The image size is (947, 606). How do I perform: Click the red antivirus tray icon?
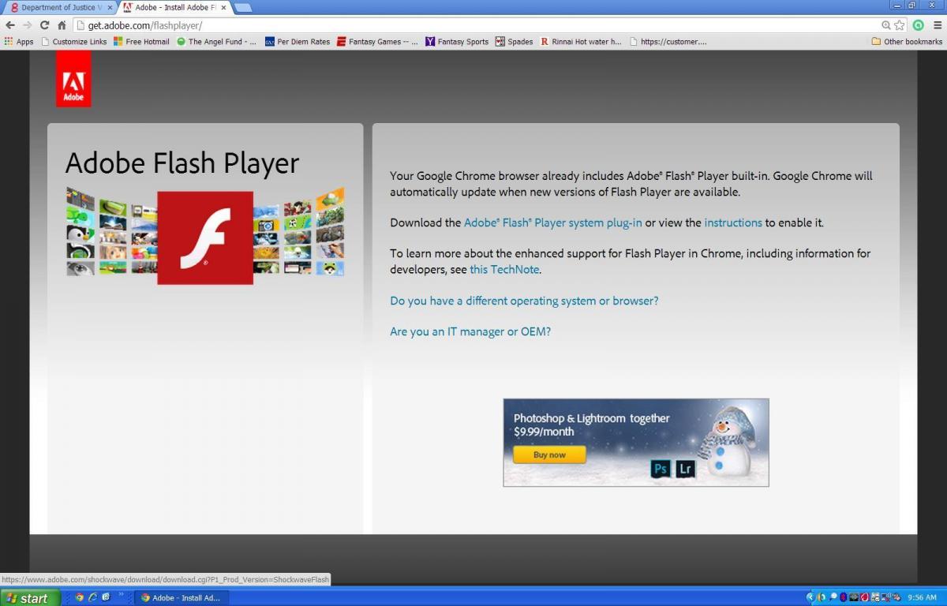click(864, 597)
